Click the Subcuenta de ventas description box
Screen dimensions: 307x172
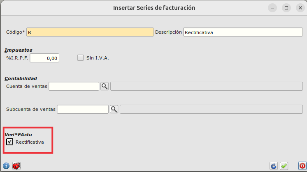click(211, 109)
